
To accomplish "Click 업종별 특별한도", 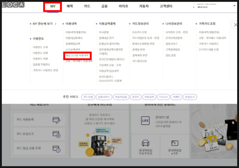I will [42, 64].
